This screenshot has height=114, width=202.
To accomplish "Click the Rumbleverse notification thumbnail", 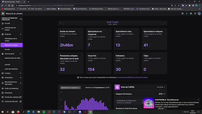I will coord(149,103).
